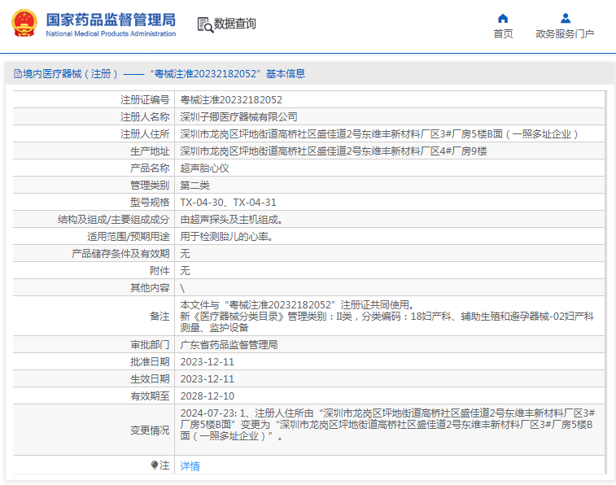Open the 详情 details link
The height and width of the screenshot is (485, 616).
tap(190, 466)
